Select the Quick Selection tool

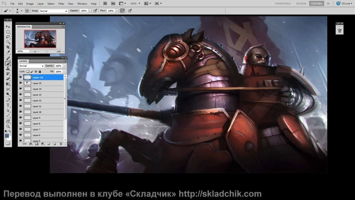[8, 42]
